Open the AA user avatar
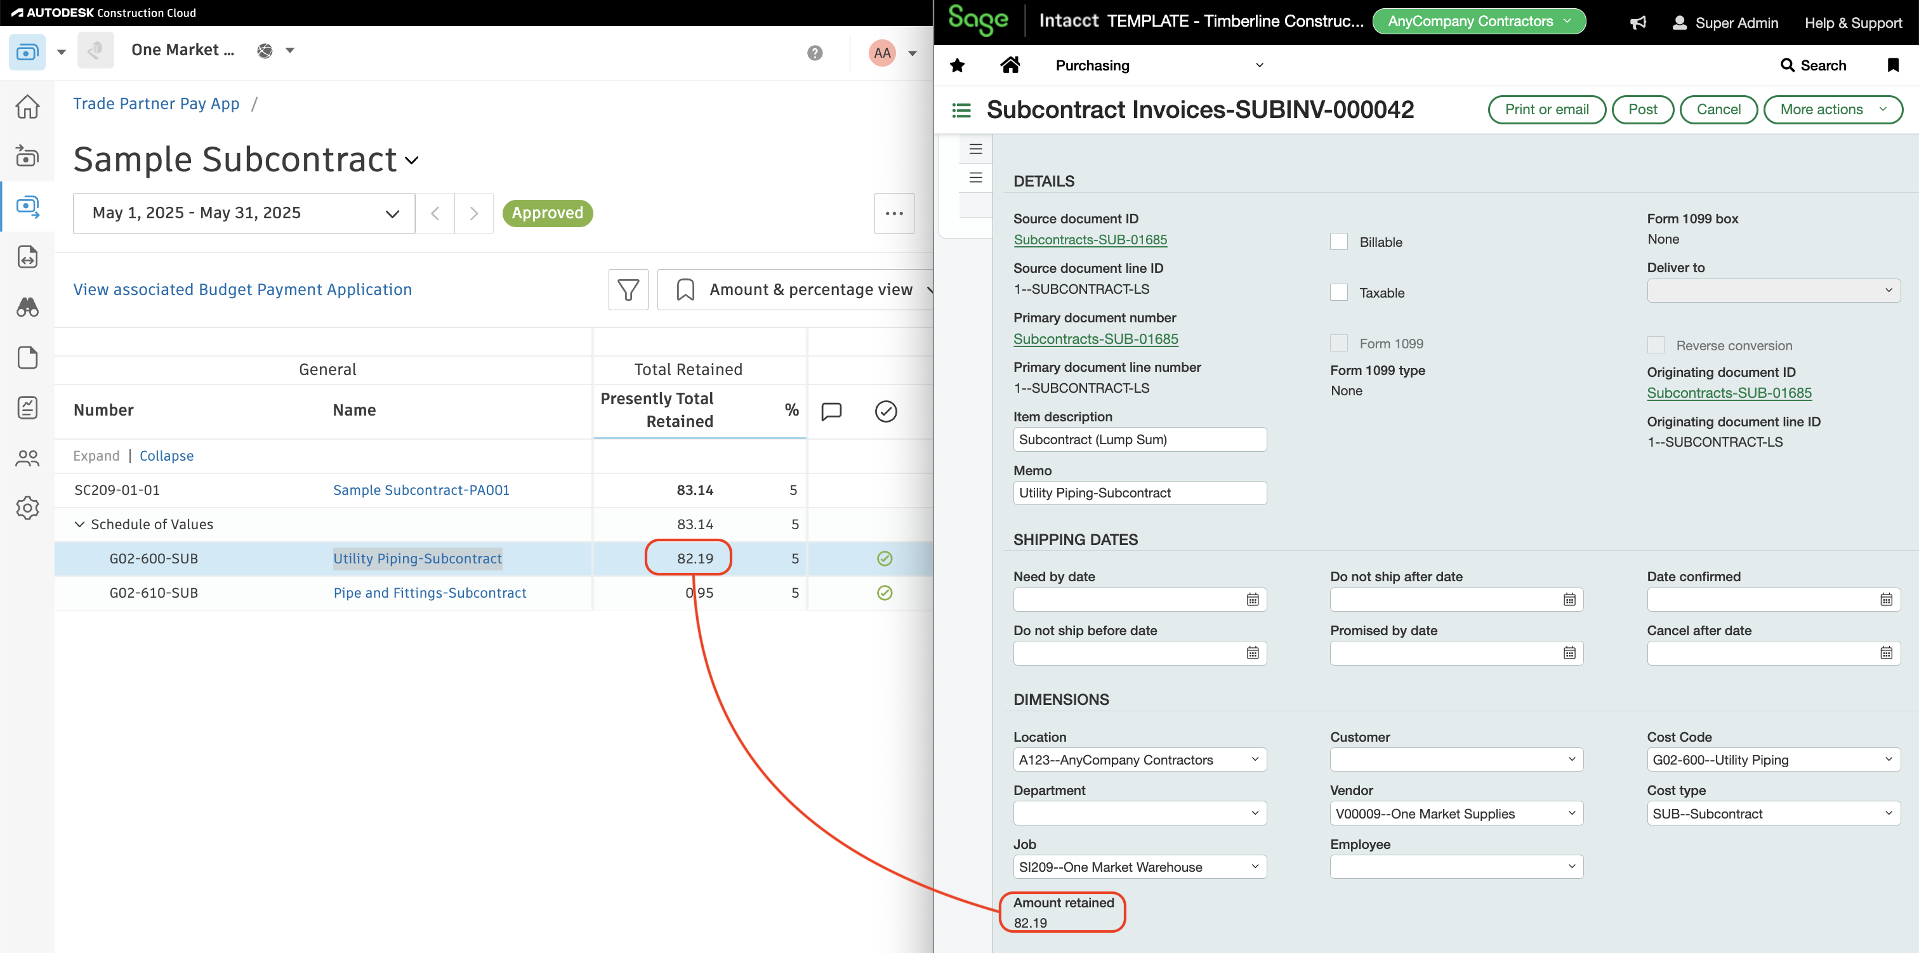1919x953 pixels. pyautogui.click(x=882, y=52)
